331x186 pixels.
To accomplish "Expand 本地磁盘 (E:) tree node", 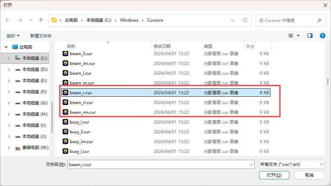I will pos(9,81).
